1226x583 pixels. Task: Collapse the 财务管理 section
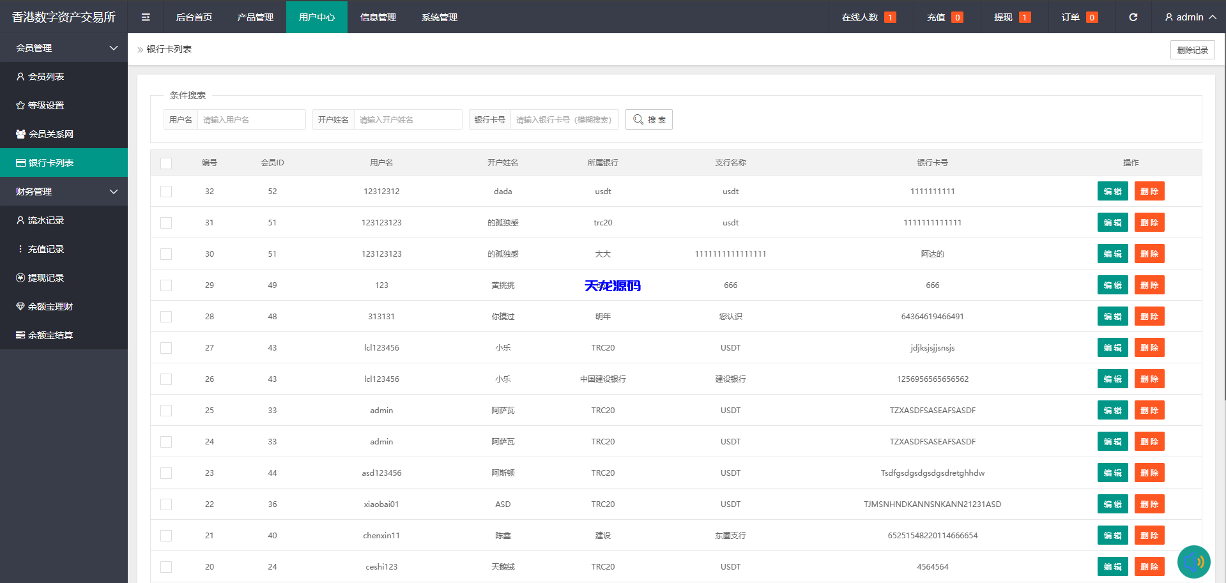coord(63,191)
